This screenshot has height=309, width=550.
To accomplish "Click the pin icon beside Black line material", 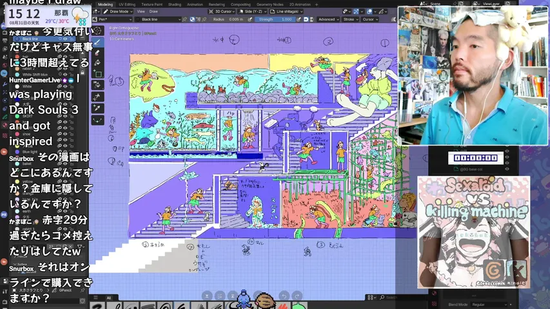I will [184, 19].
